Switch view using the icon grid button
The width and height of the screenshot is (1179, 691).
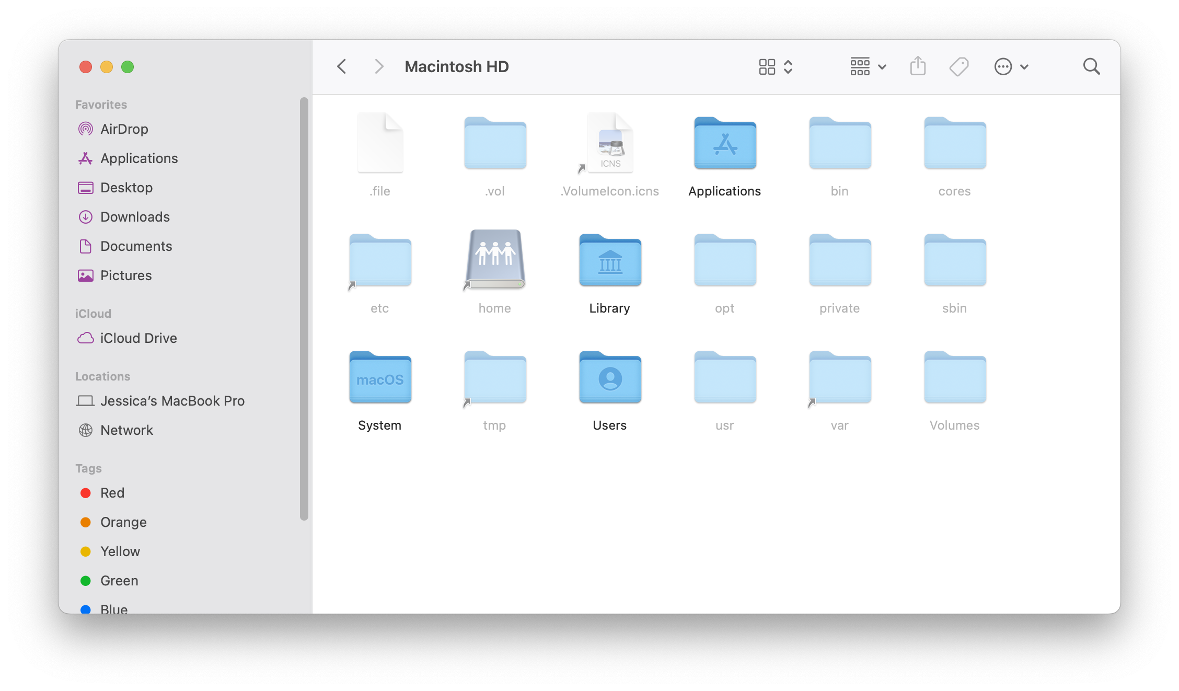coord(776,67)
